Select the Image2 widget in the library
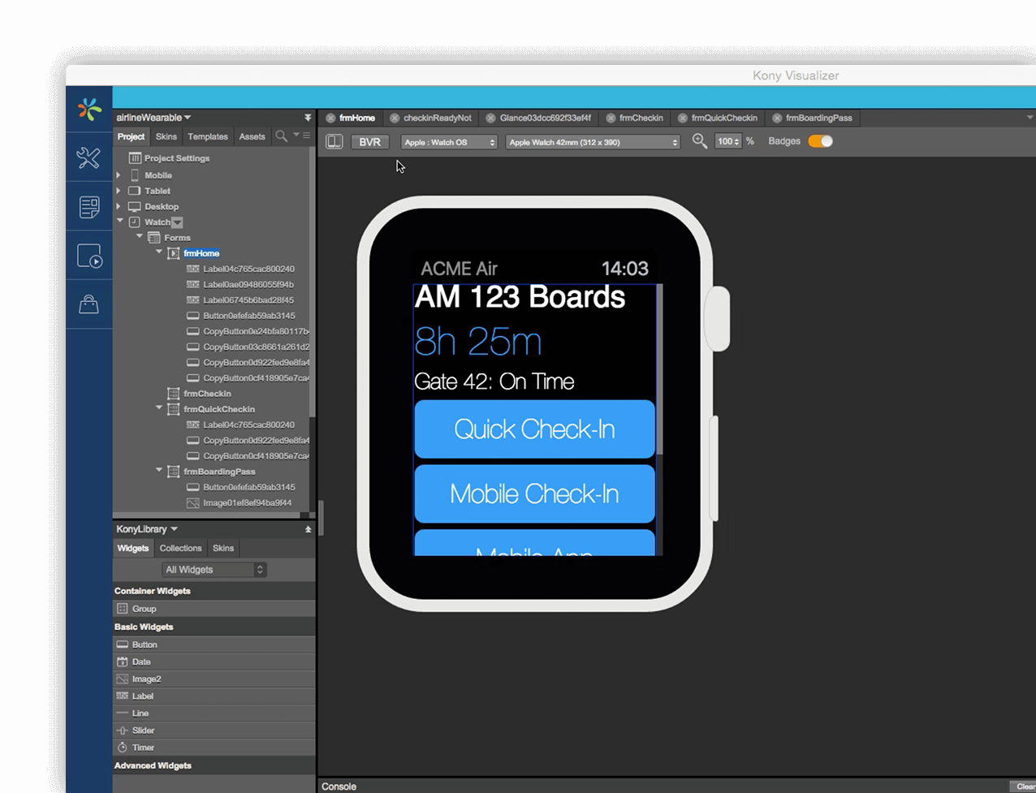Viewport: 1036px width, 793px height. (x=214, y=679)
